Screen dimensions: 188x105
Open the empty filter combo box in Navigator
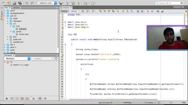[x=43, y=59]
